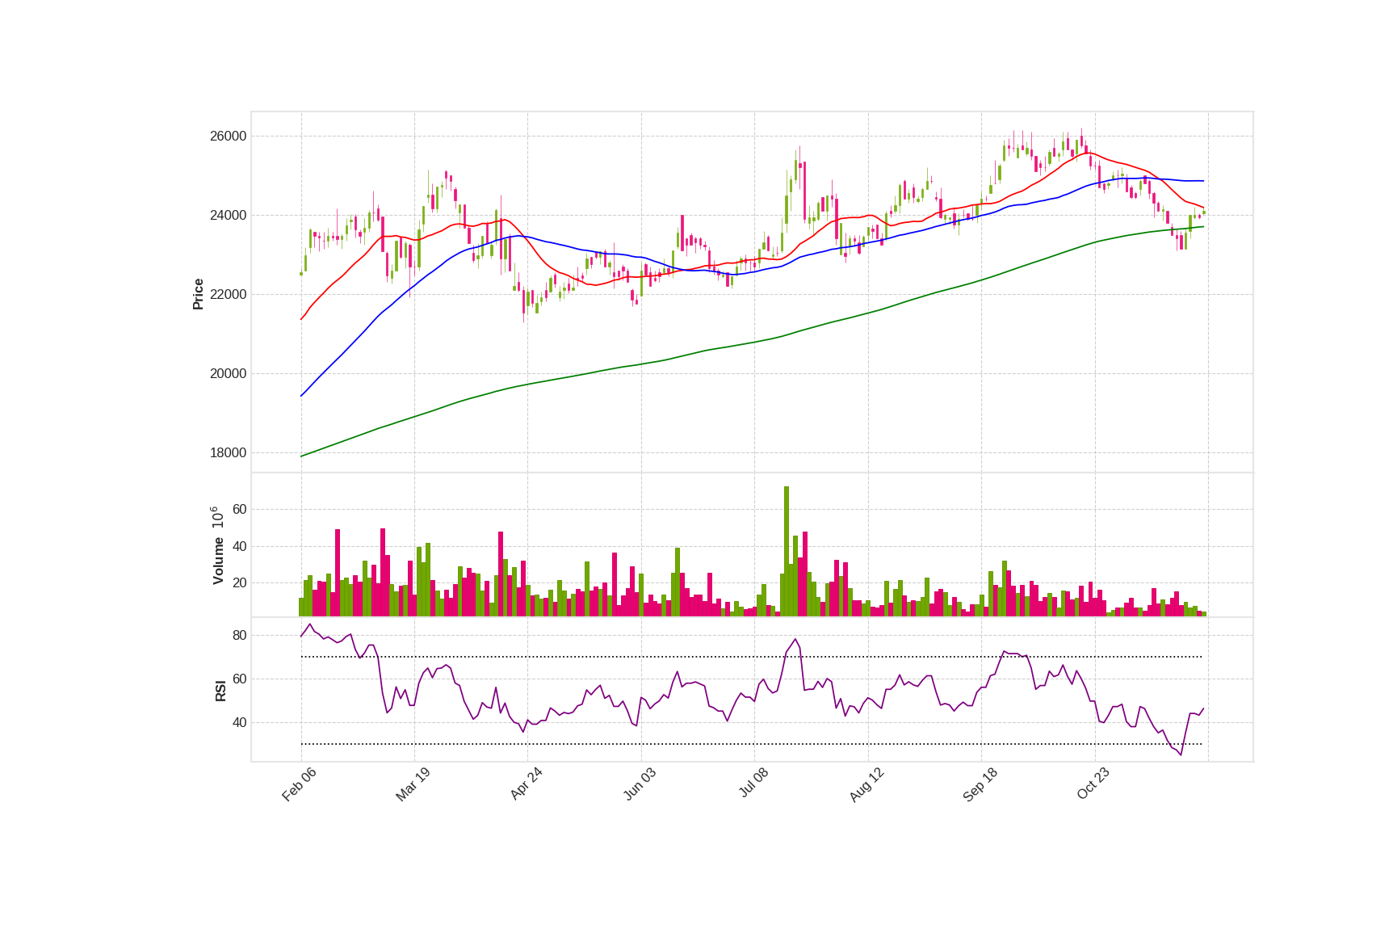Click the 26000 price axis value

(x=229, y=136)
